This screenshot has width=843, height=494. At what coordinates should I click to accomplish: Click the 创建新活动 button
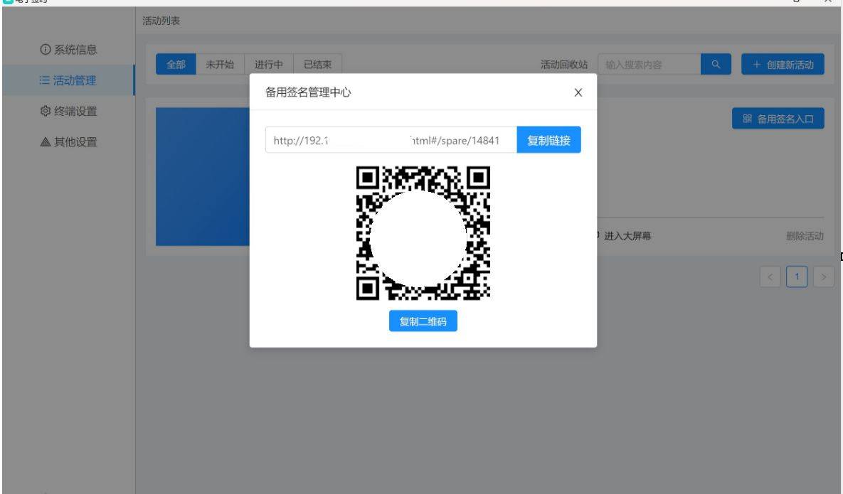tap(783, 65)
